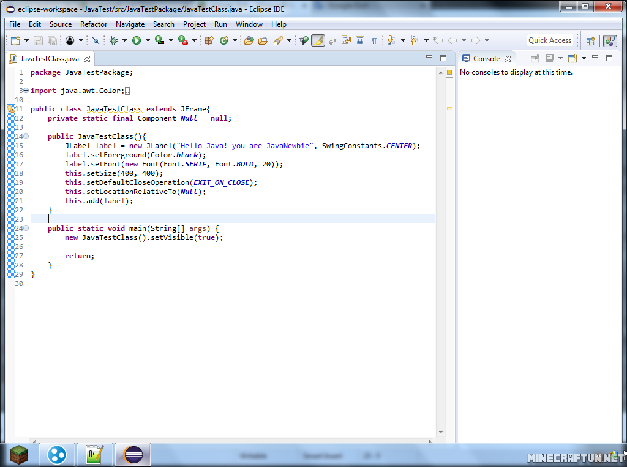Select the JavaTestClass.java editor tab
The width and height of the screenshot is (627, 467).
pyautogui.click(x=49, y=59)
